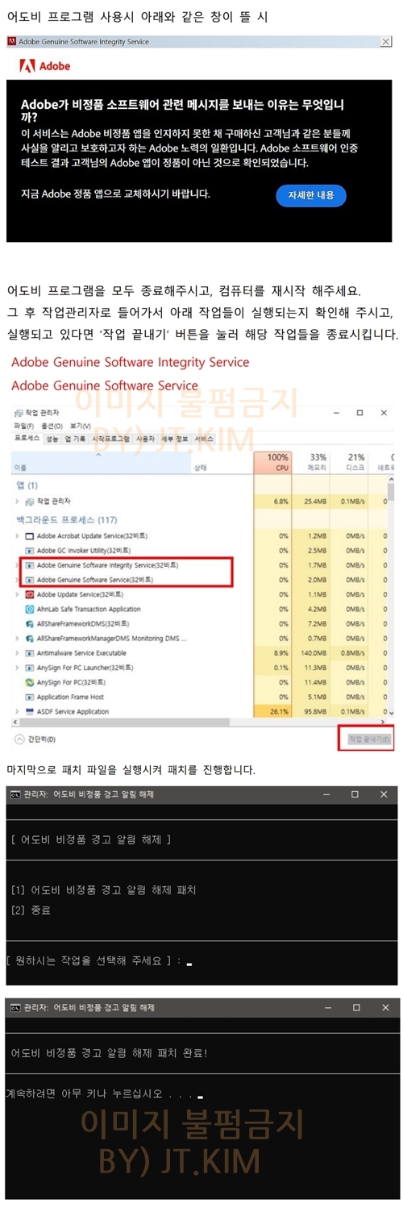Image resolution: width=403 pixels, height=1212 pixels.
Task: Click AhnLab Safe Transaction Application icon
Action: [x=30, y=609]
